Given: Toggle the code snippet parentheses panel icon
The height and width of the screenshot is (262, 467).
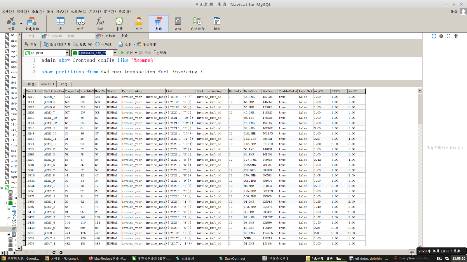Looking at the screenshot, I should tap(449, 36).
